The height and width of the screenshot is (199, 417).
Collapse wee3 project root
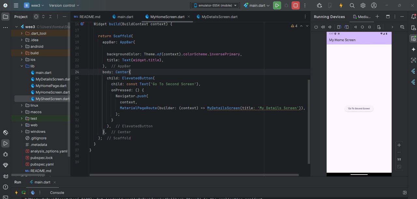[x=17, y=27]
